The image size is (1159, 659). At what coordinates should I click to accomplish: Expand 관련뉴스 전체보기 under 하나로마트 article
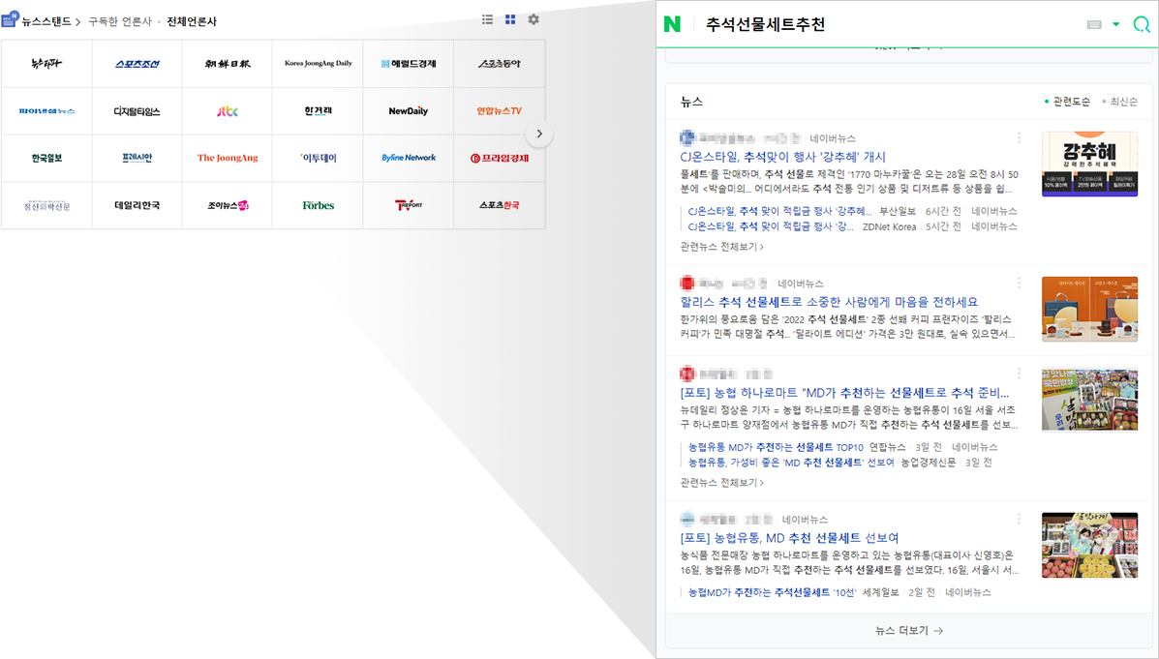pyautogui.click(x=722, y=483)
